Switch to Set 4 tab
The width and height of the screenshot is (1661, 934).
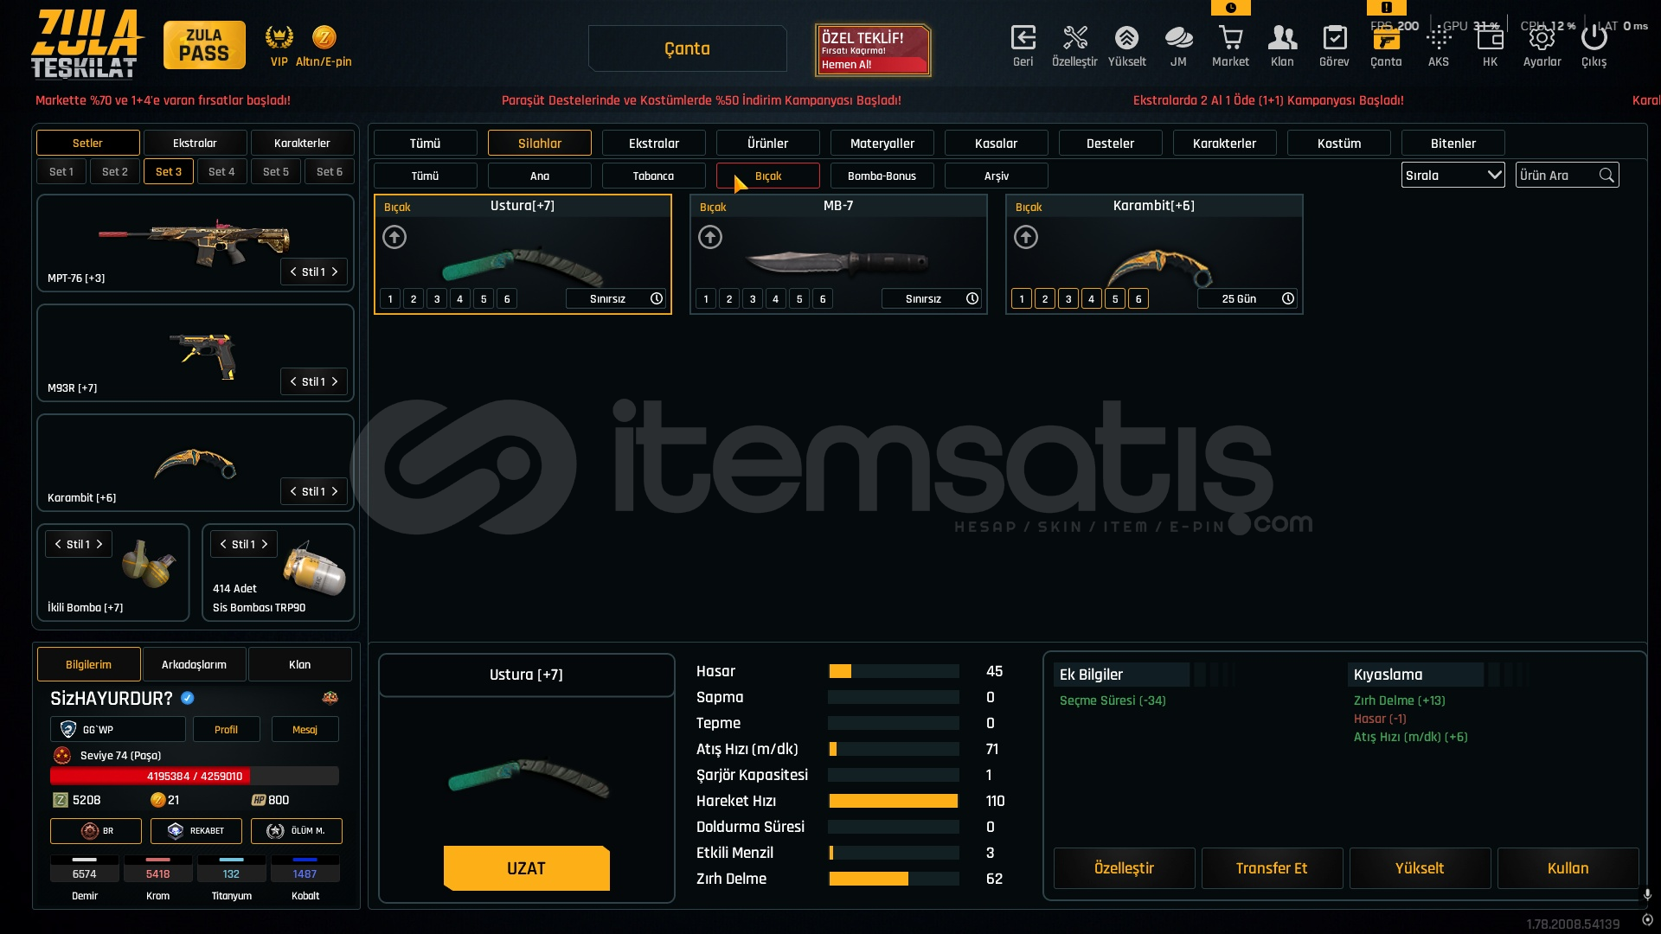221,172
